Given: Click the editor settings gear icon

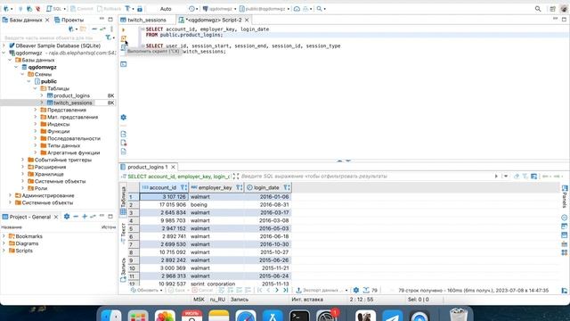Looking at the screenshot, I should click(x=123, y=117).
